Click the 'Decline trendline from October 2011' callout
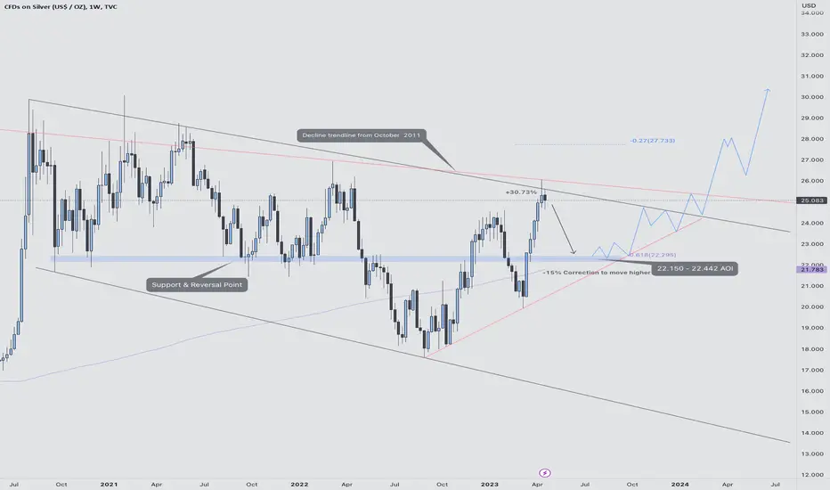This screenshot has width=830, height=490. pos(361,135)
